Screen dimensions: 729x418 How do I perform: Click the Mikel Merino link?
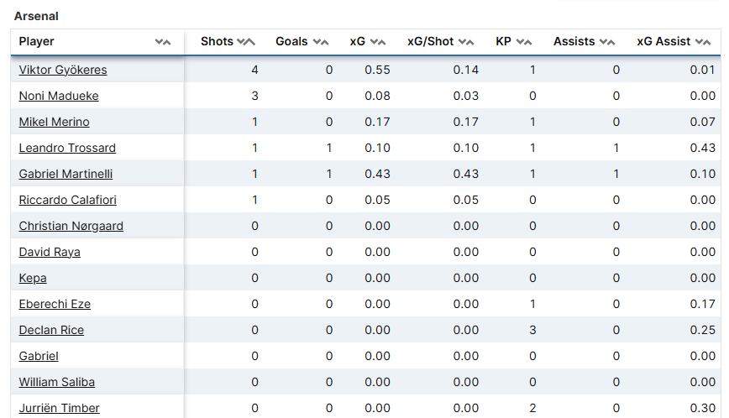[x=54, y=122]
